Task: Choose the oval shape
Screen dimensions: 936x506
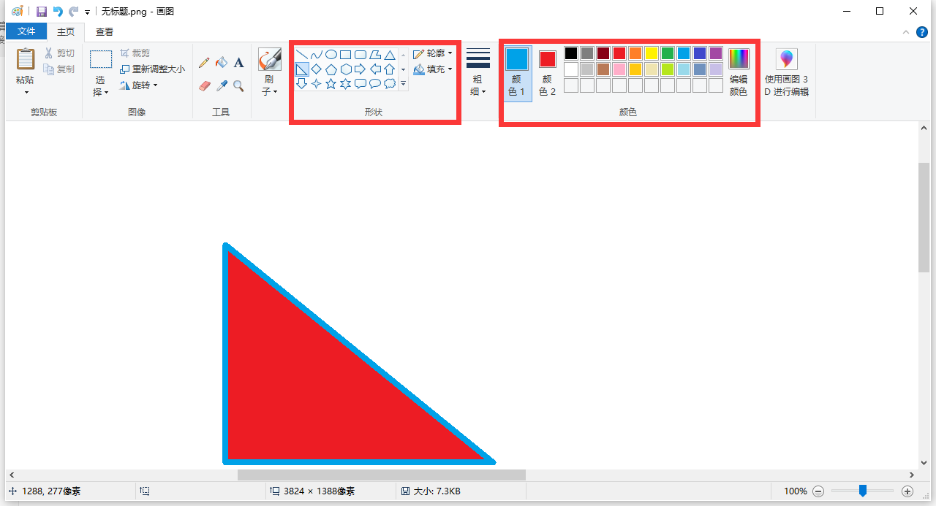Action: pos(331,55)
